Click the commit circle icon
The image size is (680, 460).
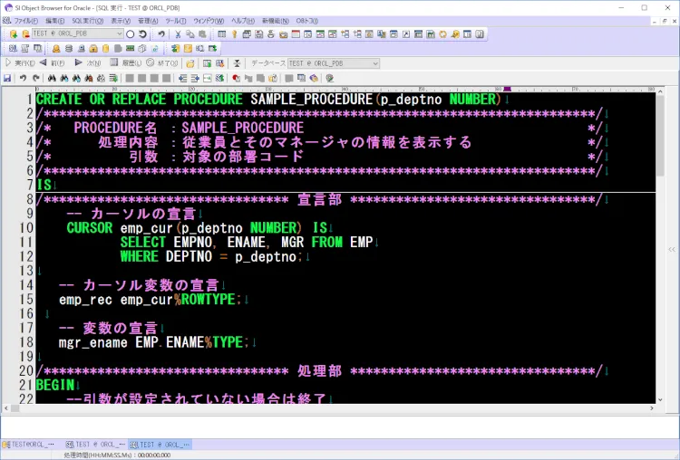point(130,34)
